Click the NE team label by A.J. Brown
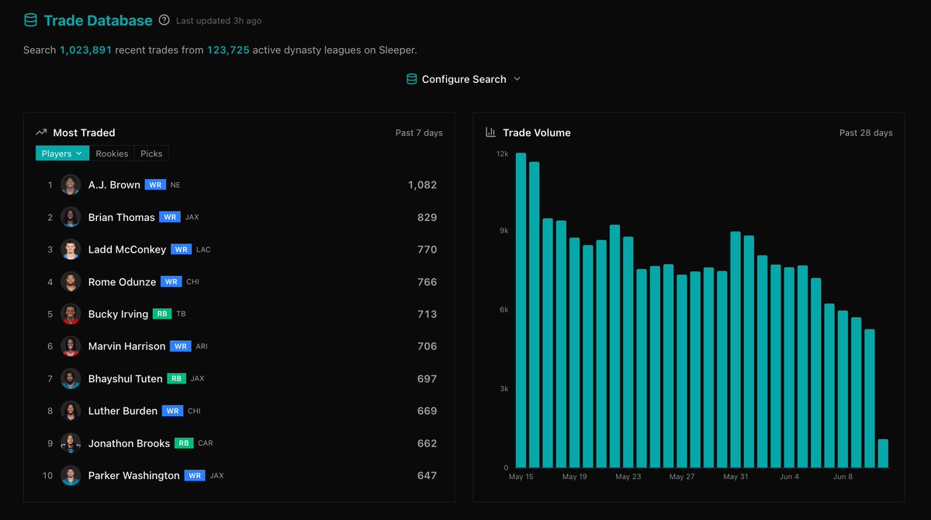Viewport: 931px width, 520px height. point(175,185)
